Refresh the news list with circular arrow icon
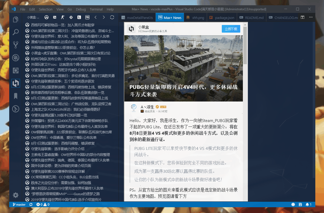This screenshot has width=324, height=213. (x=112, y=17)
